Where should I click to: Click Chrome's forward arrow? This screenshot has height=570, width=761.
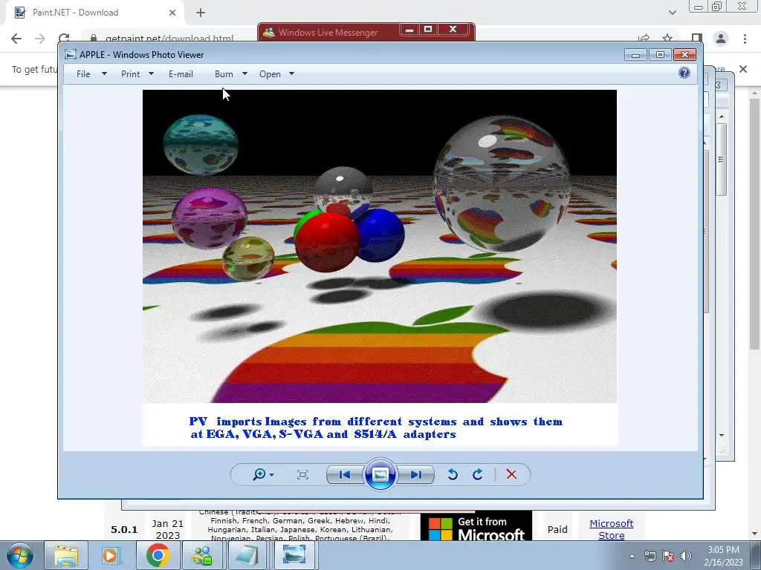[x=40, y=39]
